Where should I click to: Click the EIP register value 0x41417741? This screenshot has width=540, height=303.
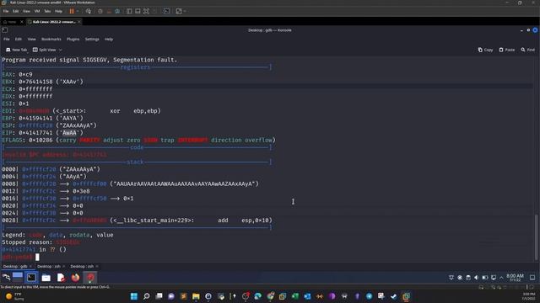(35, 133)
